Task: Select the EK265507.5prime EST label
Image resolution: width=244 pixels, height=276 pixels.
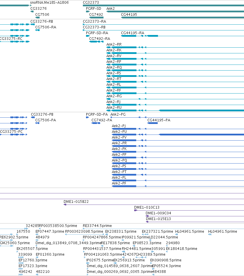Action: click(32, 249)
